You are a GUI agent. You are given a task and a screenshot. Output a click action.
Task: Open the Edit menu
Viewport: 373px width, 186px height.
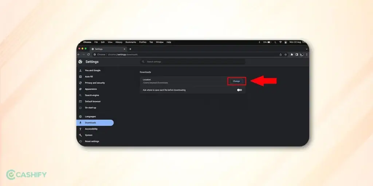[x=103, y=42]
